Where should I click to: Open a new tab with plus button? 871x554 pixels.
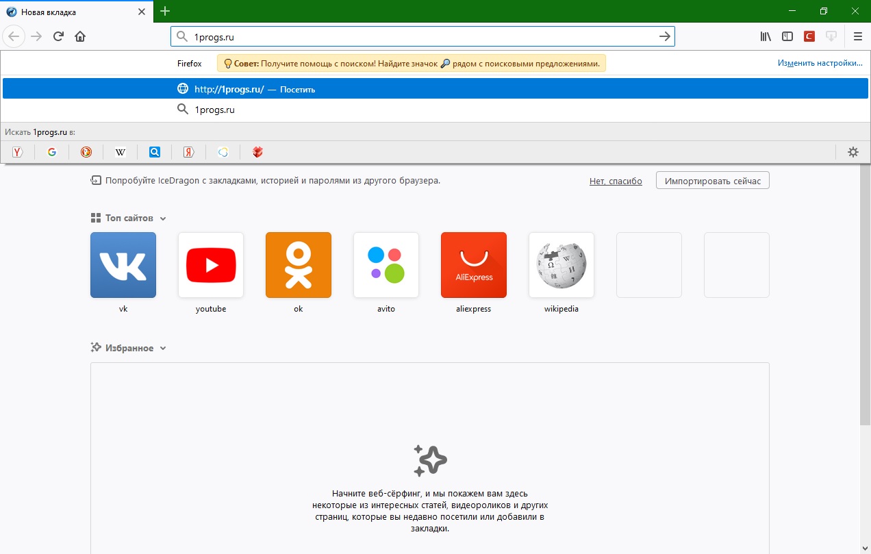point(165,11)
